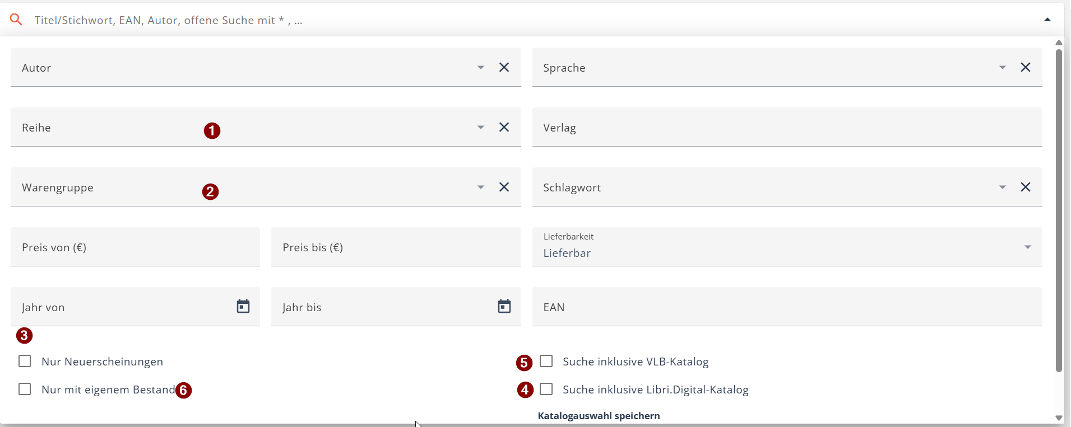Viewport: 1071px width, 427px height.
Task: Check Suche inklusive VLB-Katalog
Action: (x=546, y=361)
